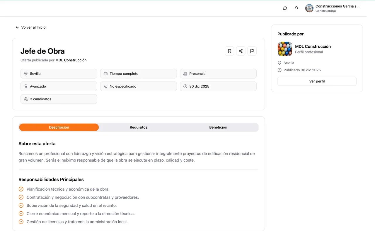
Task: Click location pin icon in Publicado por card
Action: [279, 63]
